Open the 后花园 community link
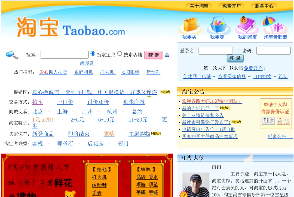Image resolution: width=294 pixels, height=197 pixels. (x=96, y=144)
